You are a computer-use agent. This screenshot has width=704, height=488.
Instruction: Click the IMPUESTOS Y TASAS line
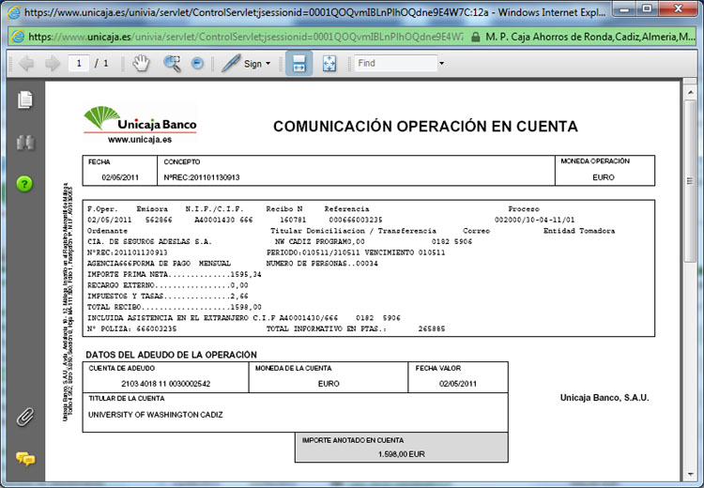(x=167, y=297)
